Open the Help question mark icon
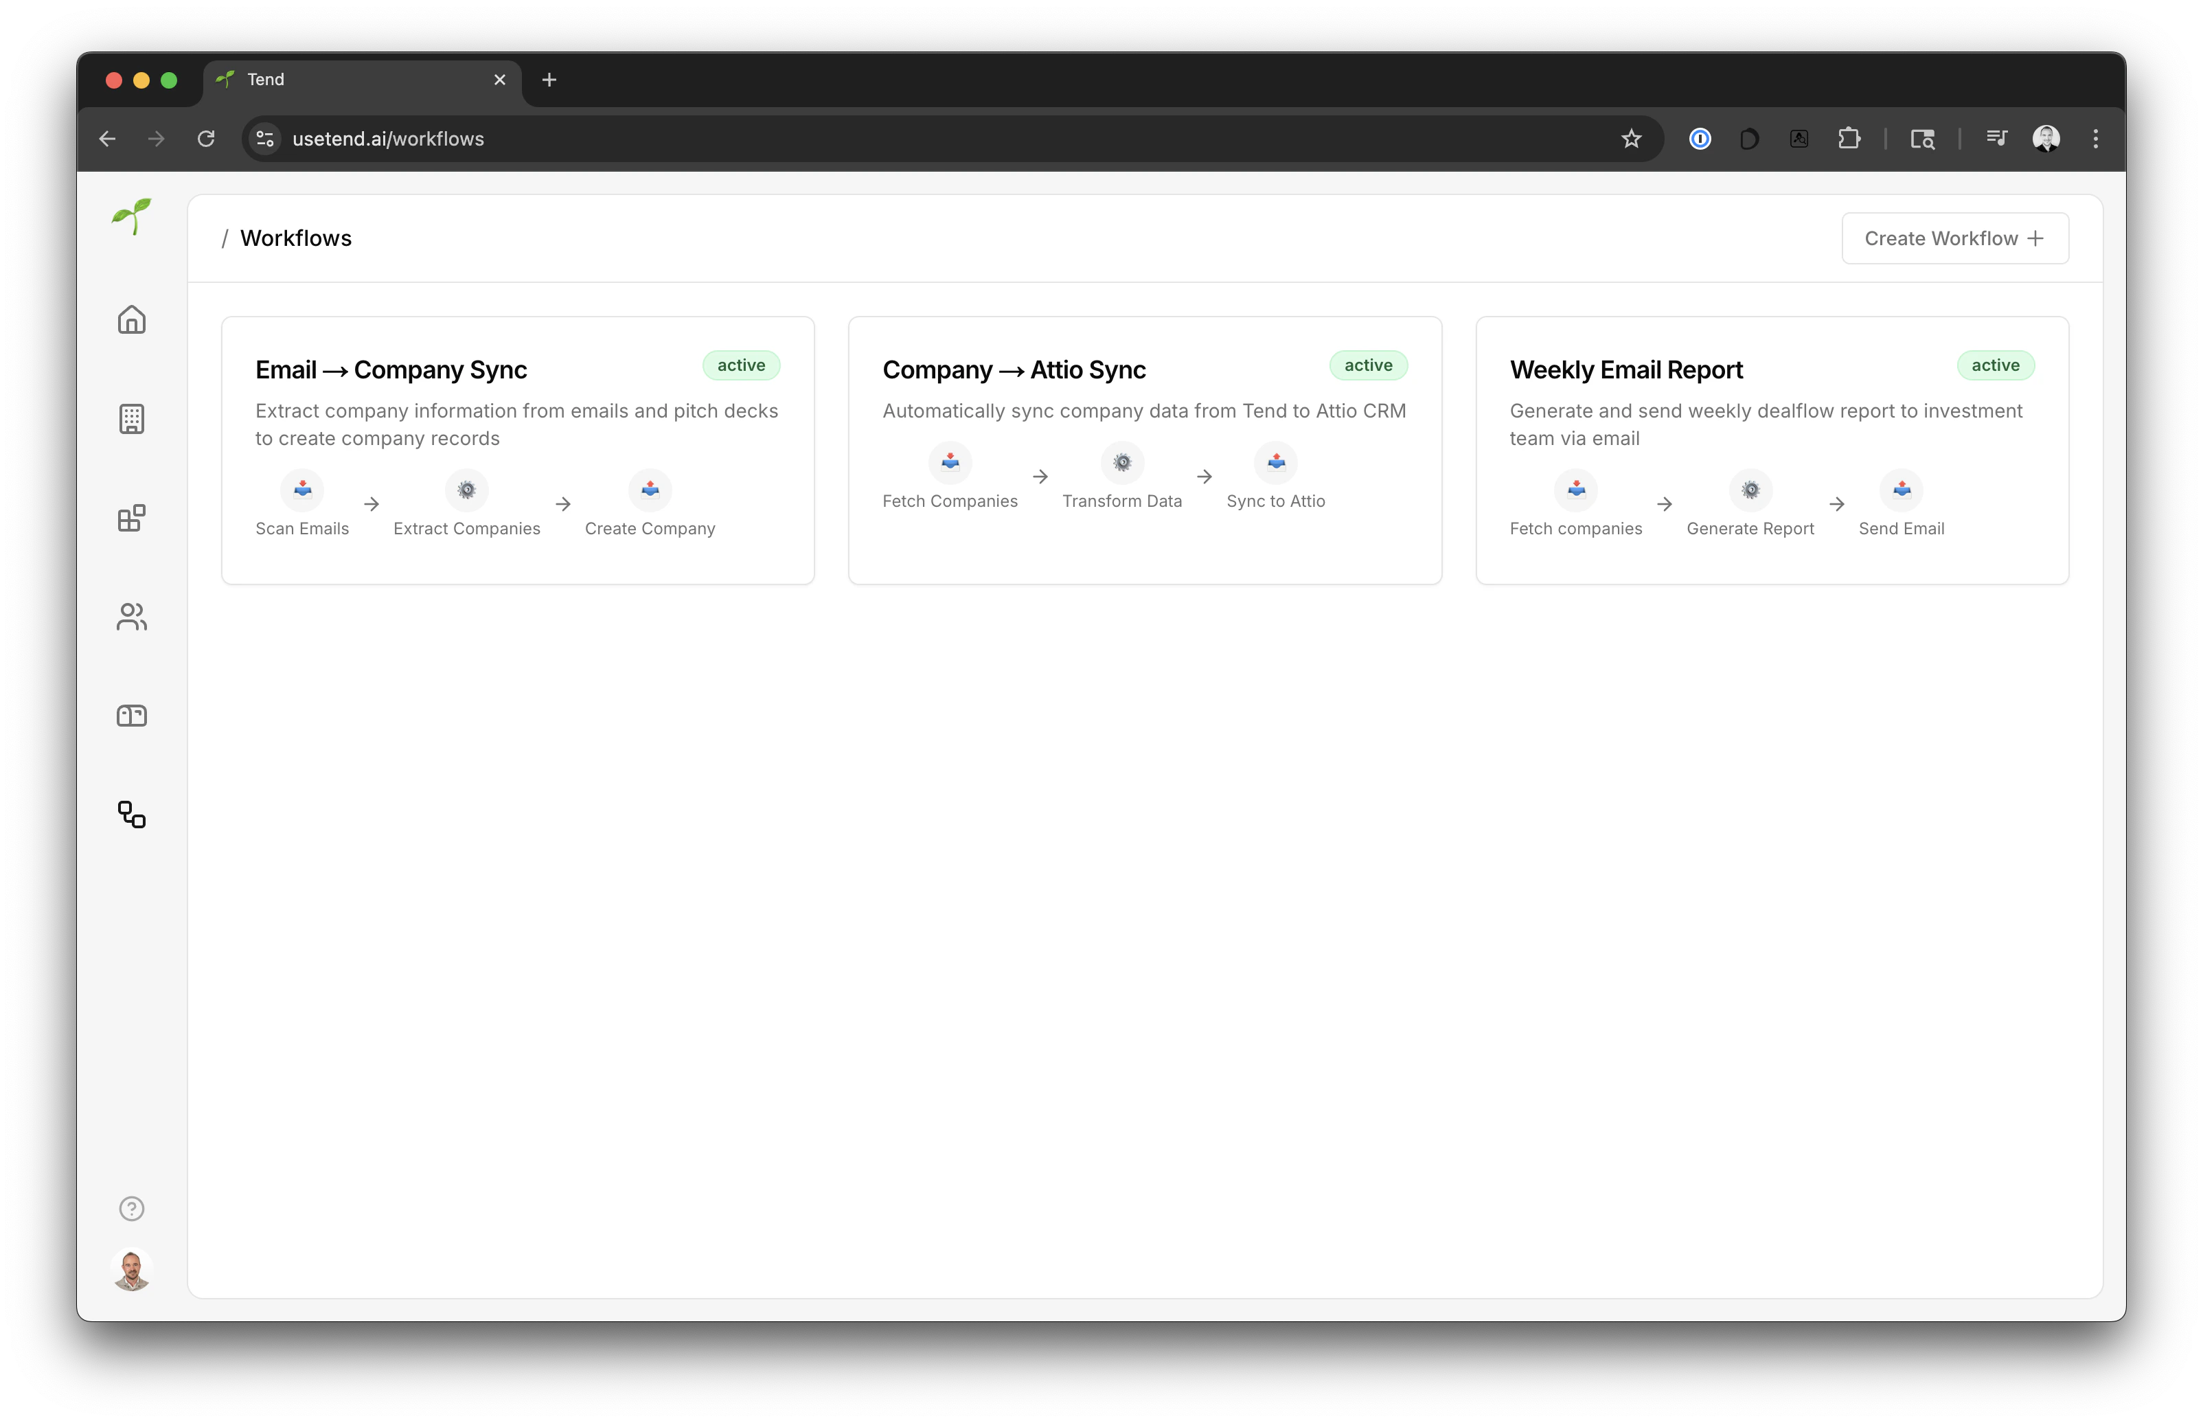The image size is (2203, 1423). 131,1209
